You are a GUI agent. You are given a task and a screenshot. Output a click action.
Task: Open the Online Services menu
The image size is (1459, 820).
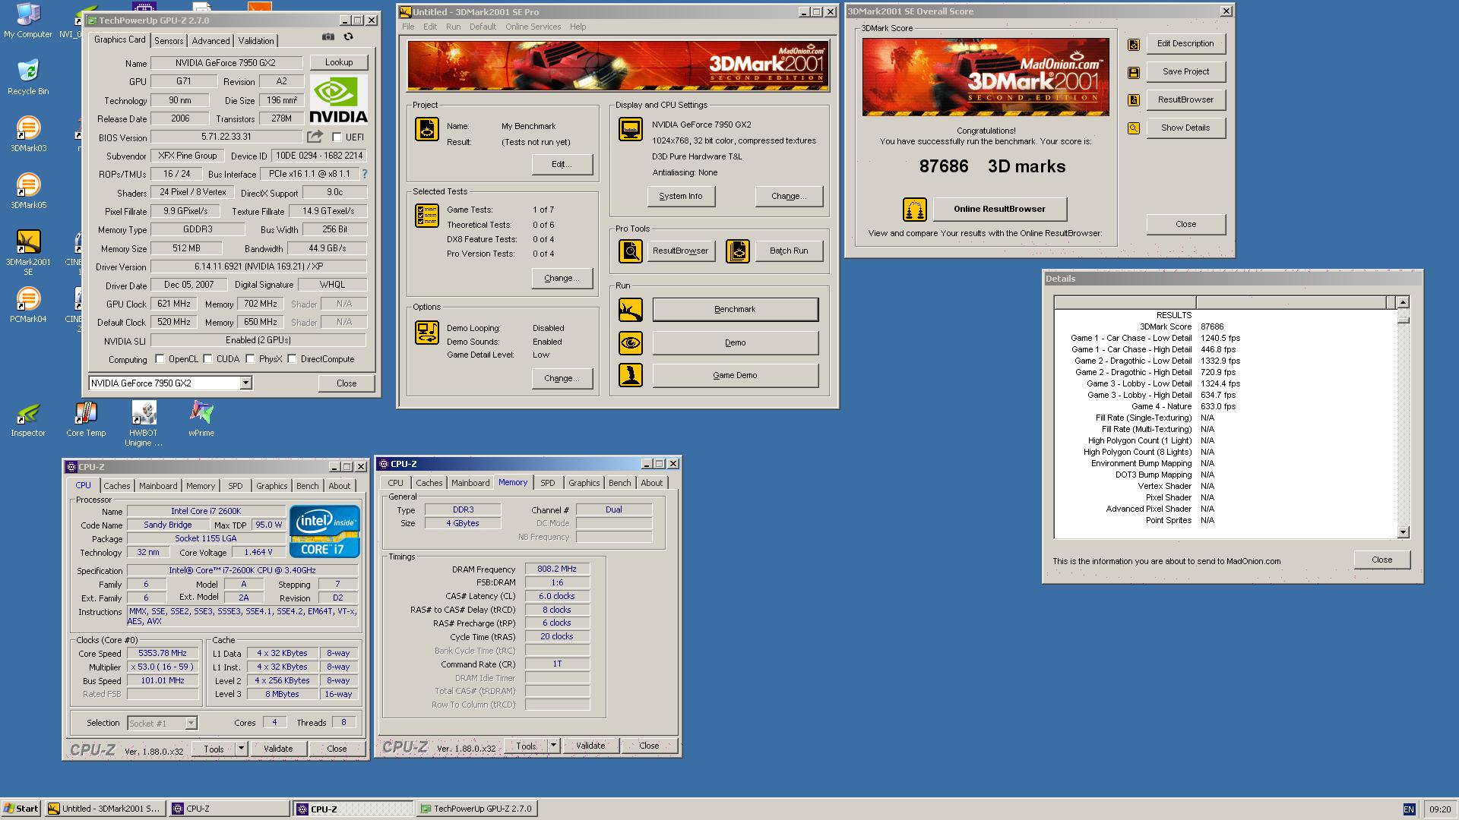point(533,27)
